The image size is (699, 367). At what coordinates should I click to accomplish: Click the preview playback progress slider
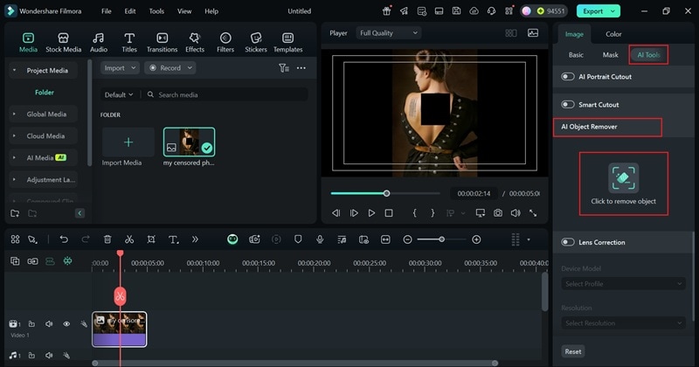click(x=385, y=193)
